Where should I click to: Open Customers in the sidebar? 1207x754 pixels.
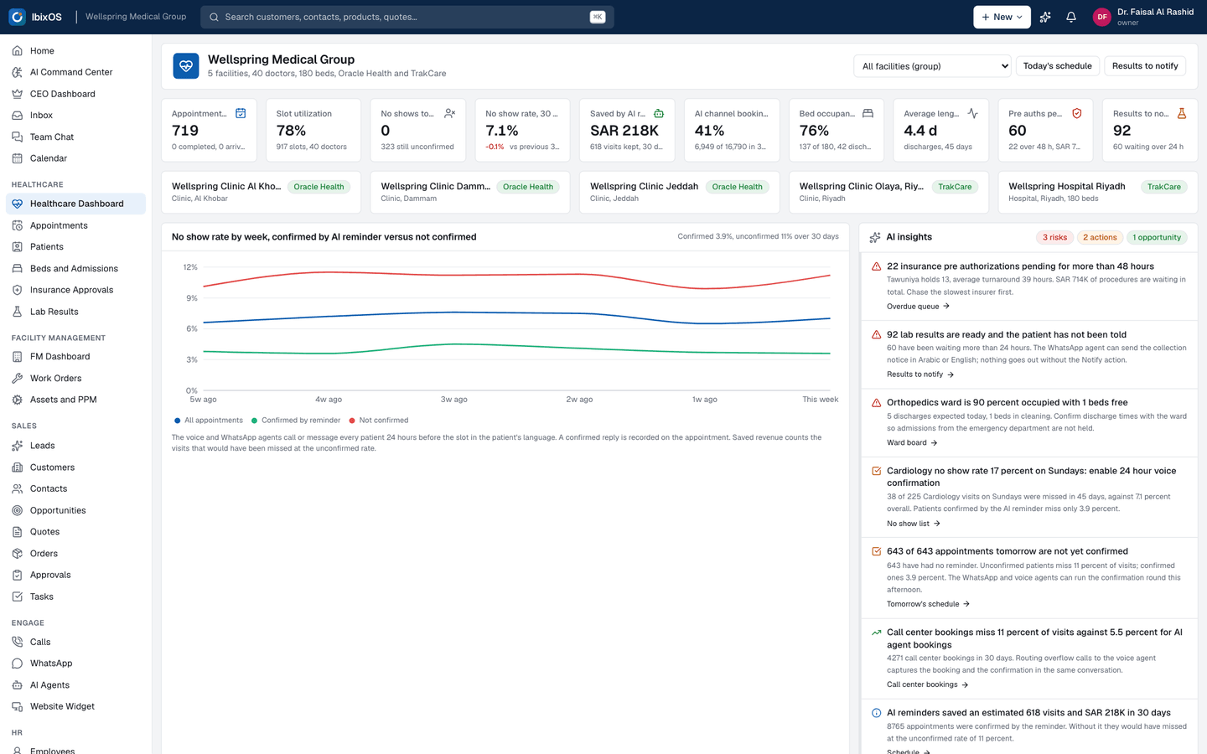[75, 467]
